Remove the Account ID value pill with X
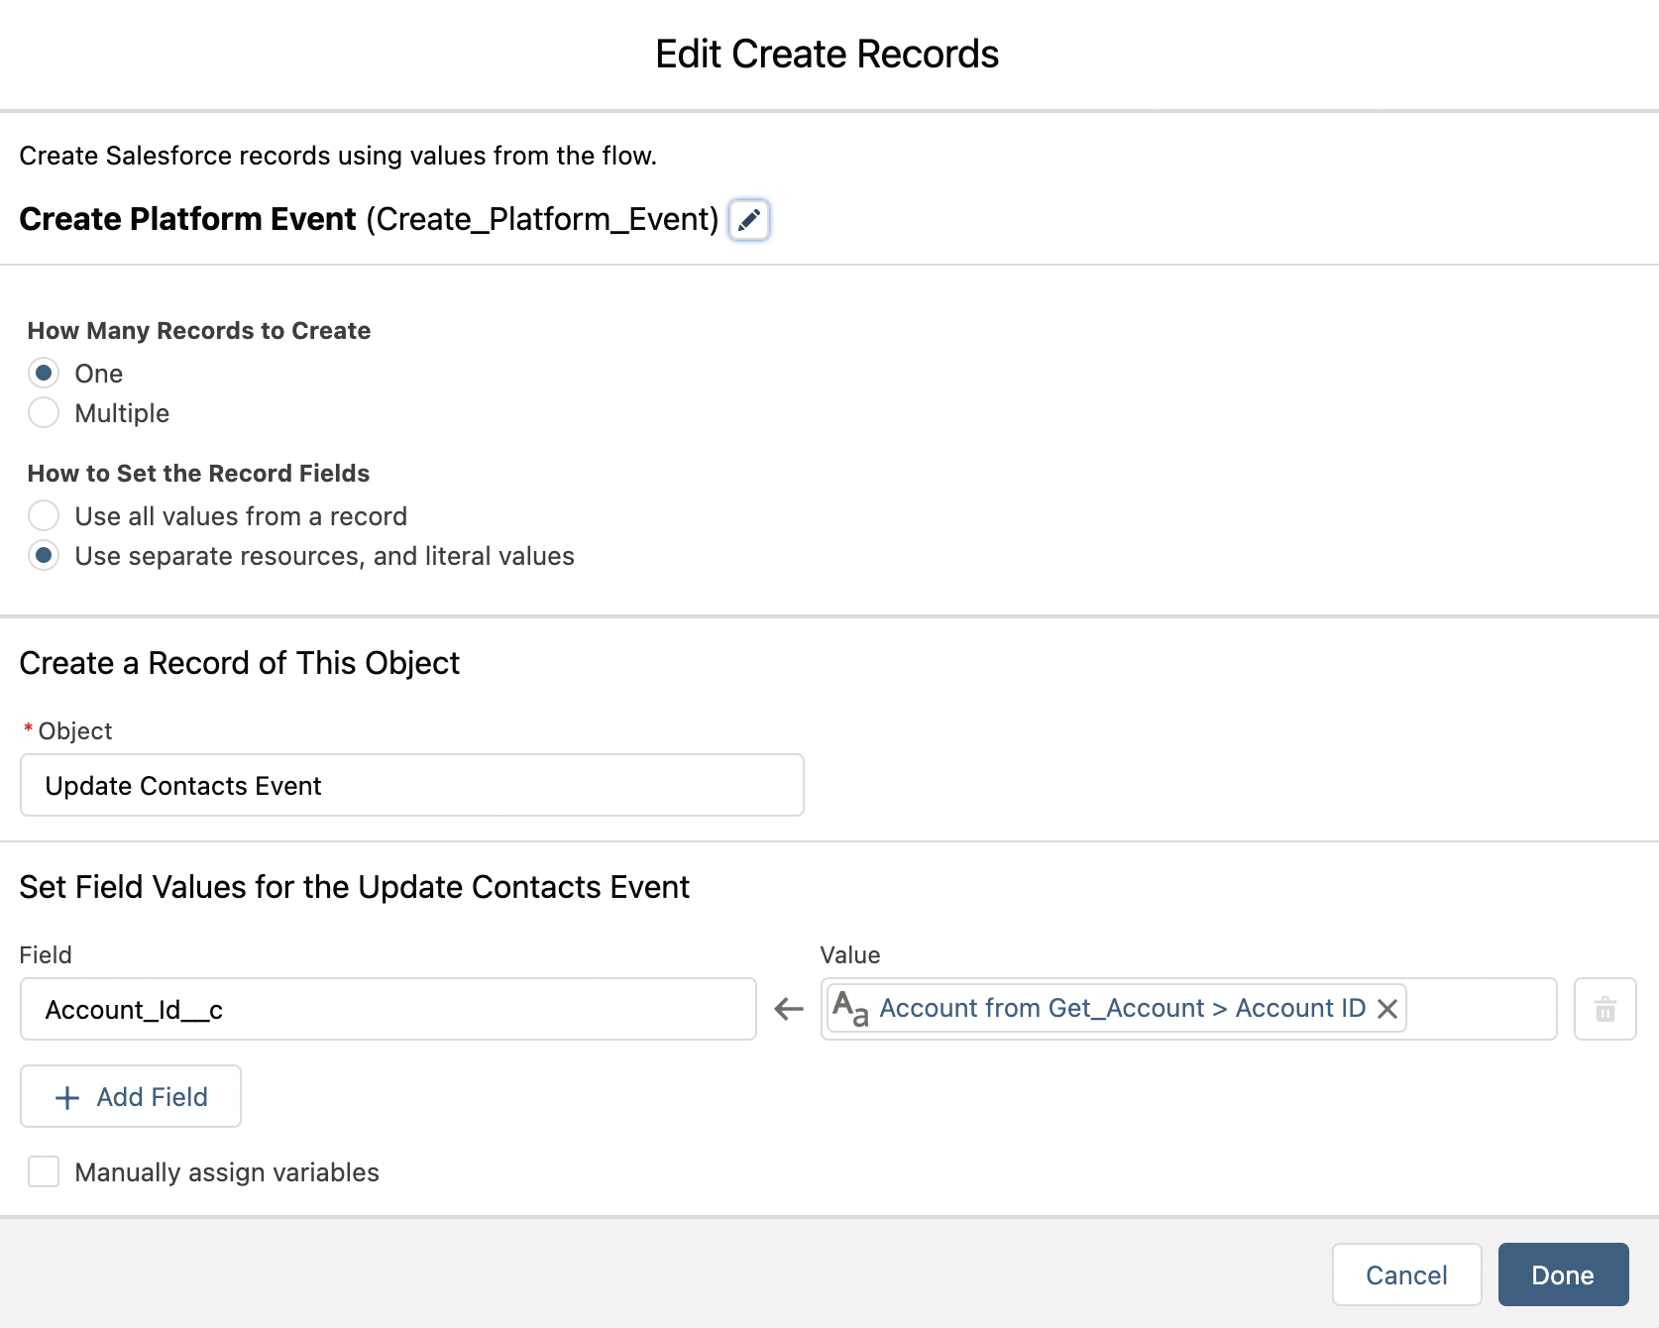Image resolution: width=1659 pixels, height=1328 pixels. pyautogui.click(x=1387, y=1009)
